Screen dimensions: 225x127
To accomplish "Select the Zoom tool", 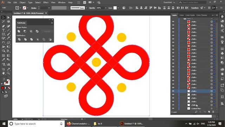I will tap(8, 73).
